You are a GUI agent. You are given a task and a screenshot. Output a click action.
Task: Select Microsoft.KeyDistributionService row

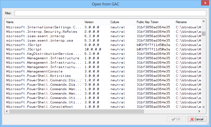point(103,54)
